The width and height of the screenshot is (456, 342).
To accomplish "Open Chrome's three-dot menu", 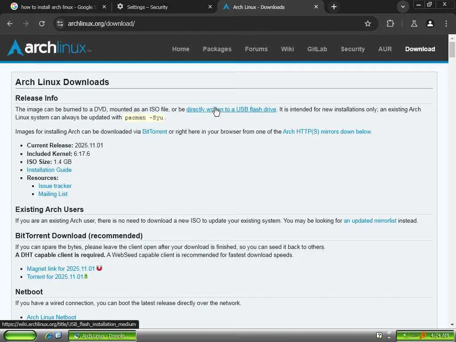I will (x=446, y=24).
